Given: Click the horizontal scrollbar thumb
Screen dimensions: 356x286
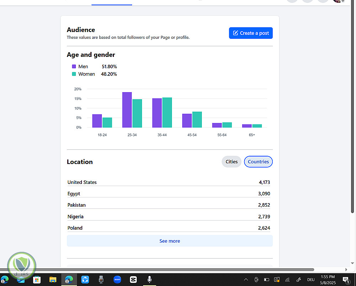Looking at the screenshot, I should pyautogui.click(x=157, y=269).
